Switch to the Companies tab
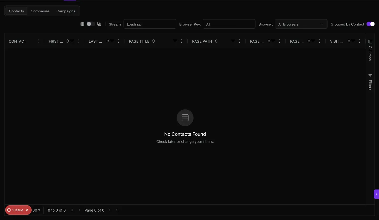The image size is (379, 220). click(x=40, y=11)
